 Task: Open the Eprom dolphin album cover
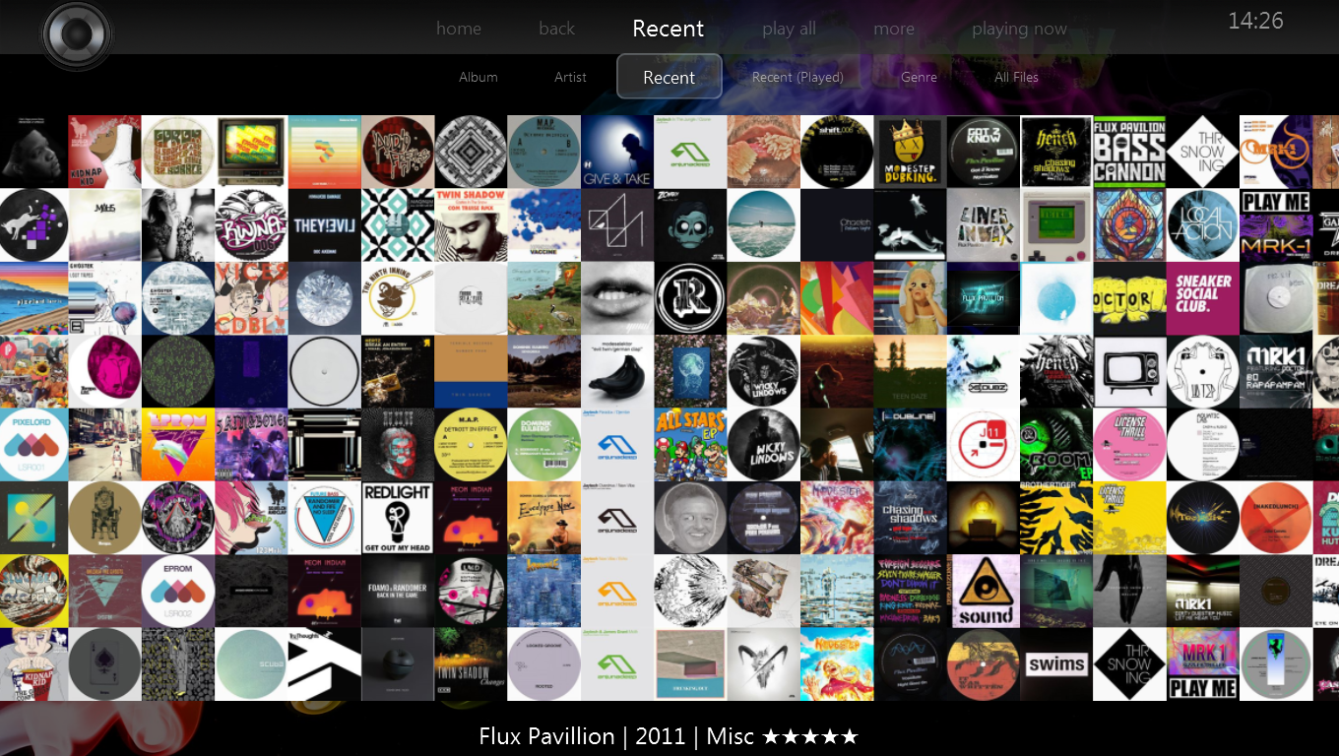click(178, 444)
